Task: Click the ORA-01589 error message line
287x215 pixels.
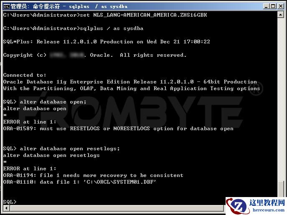Action: pos(118,129)
